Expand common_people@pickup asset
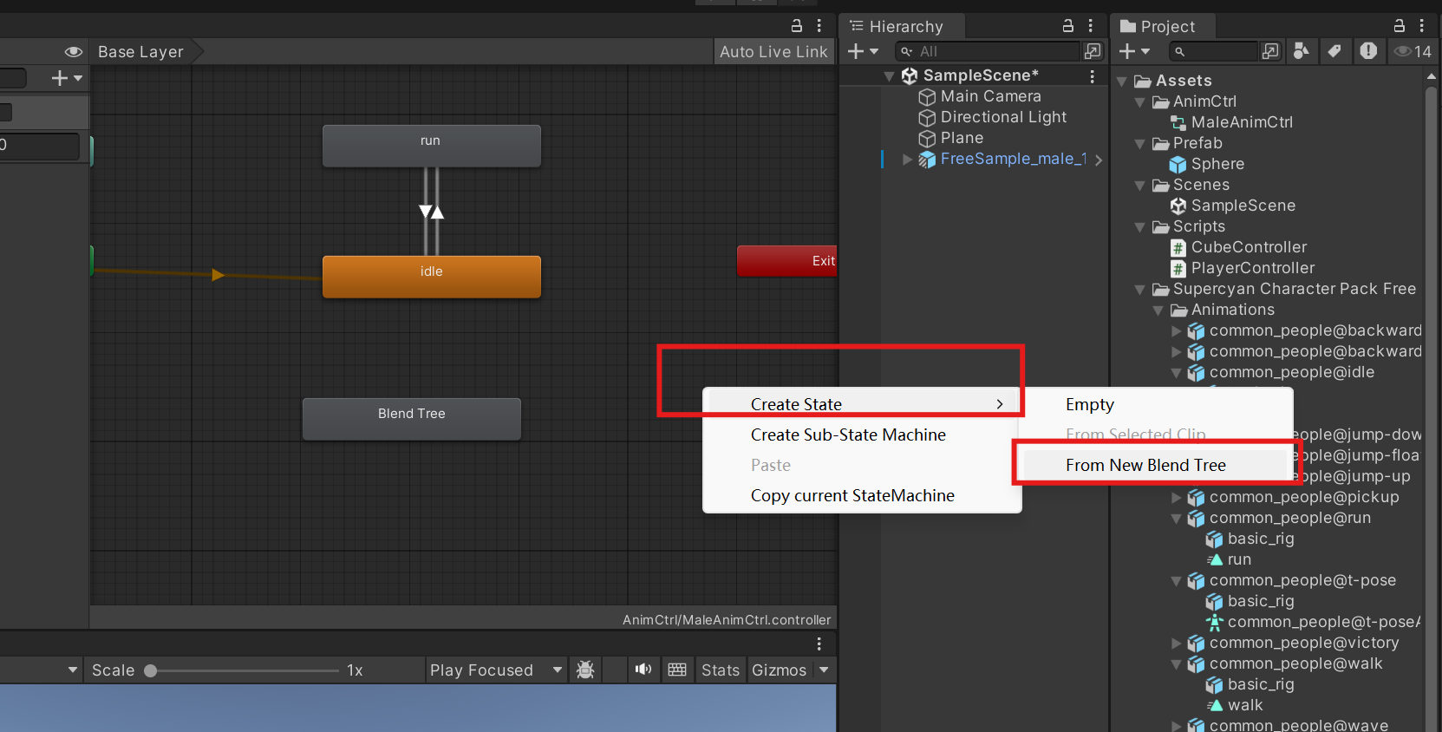This screenshot has width=1442, height=732. [1177, 498]
